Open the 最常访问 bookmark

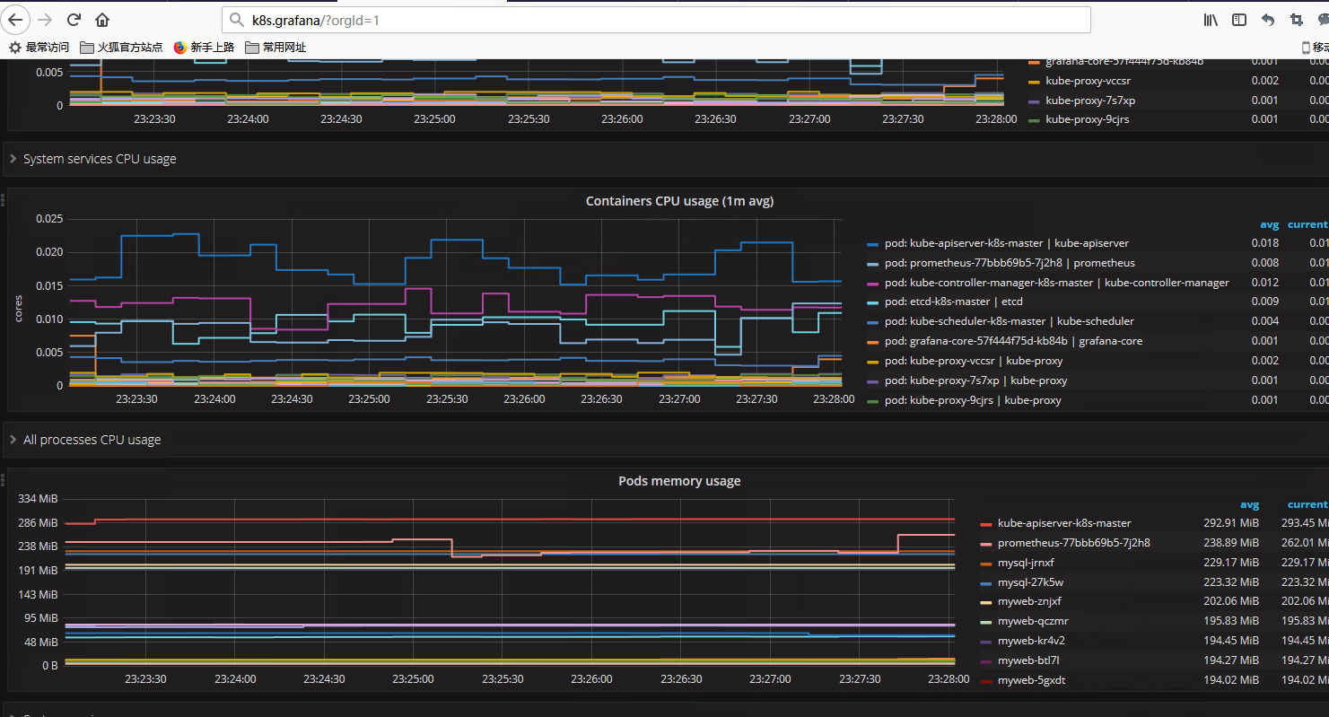click(x=39, y=48)
